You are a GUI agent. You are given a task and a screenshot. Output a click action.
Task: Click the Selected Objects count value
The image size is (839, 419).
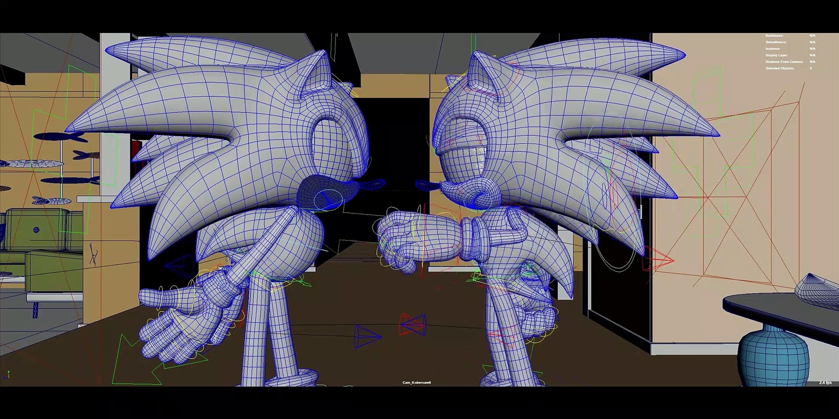pos(811,68)
